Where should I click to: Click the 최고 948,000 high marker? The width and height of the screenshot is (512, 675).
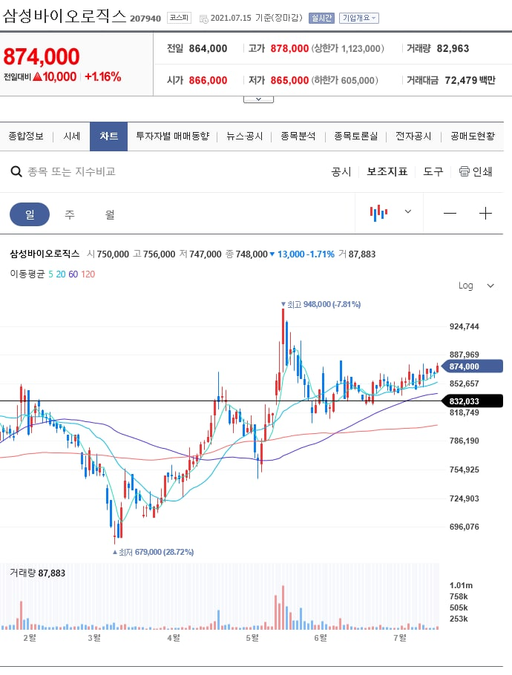(321, 304)
